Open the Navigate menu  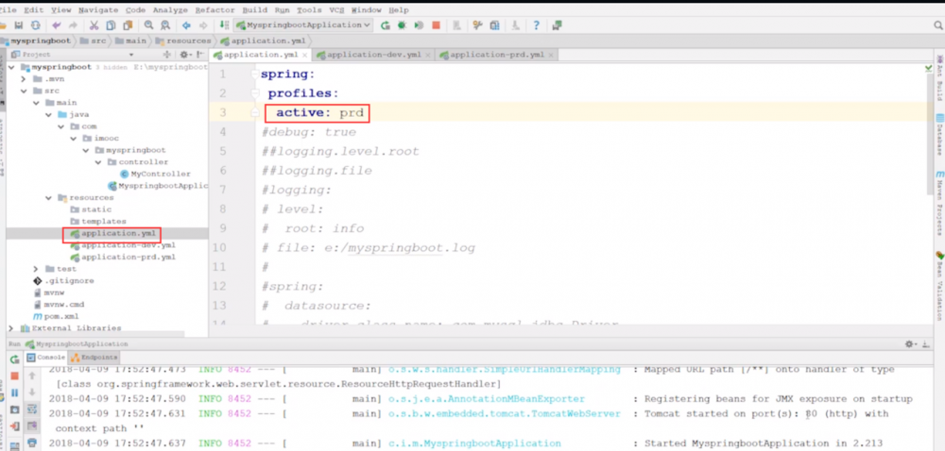point(99,10)
